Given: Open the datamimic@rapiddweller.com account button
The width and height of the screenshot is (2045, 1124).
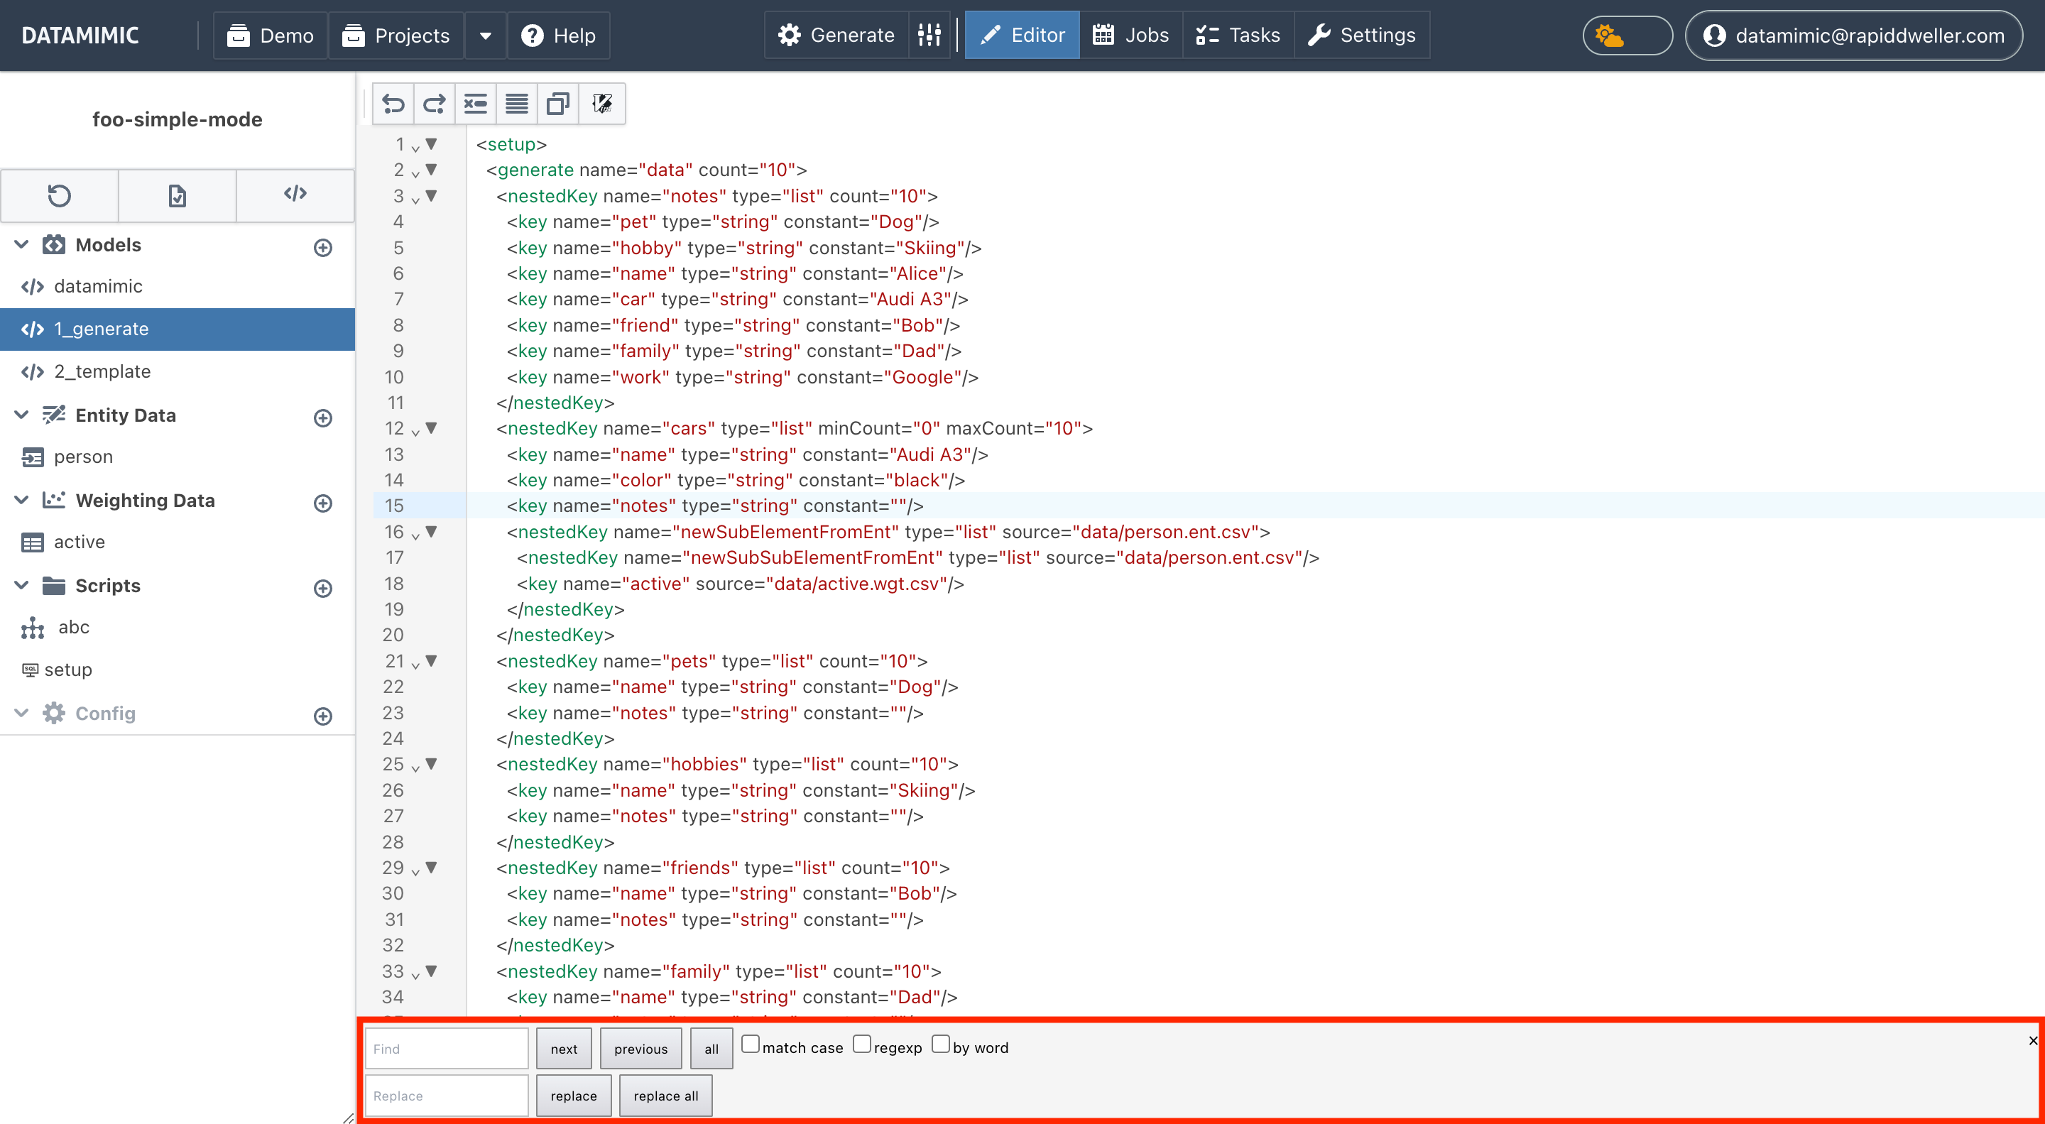Looking at the screenshot, I should point(1853,36).
